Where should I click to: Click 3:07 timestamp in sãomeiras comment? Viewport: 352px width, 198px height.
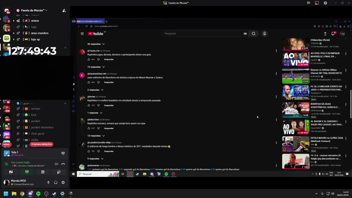click(121, 169)
